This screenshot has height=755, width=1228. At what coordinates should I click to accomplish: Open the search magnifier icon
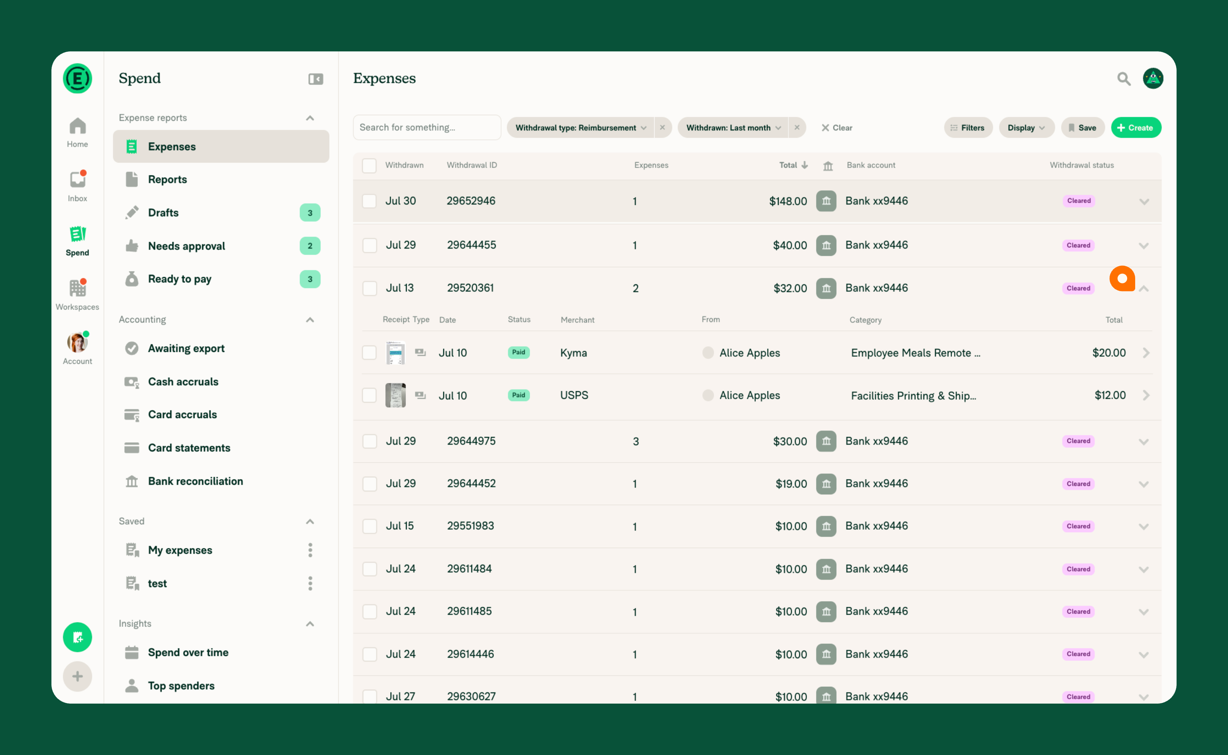(x=1124, y=79)
